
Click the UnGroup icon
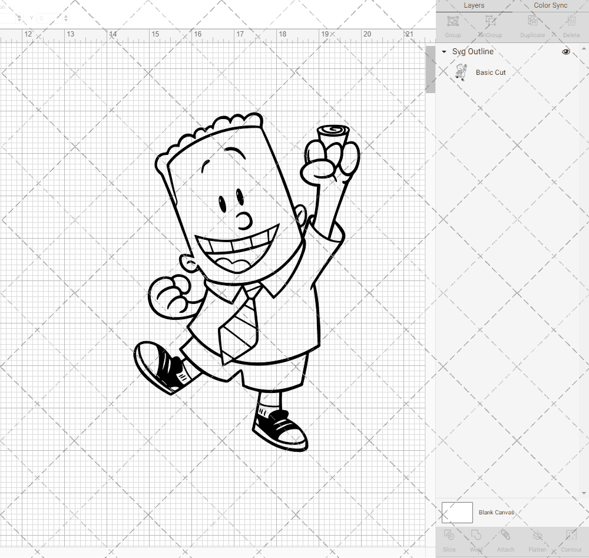click(490, 21)
